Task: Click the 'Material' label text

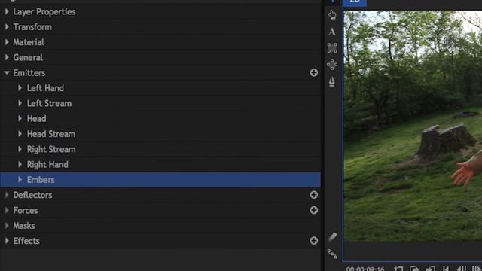Action: 29,42
